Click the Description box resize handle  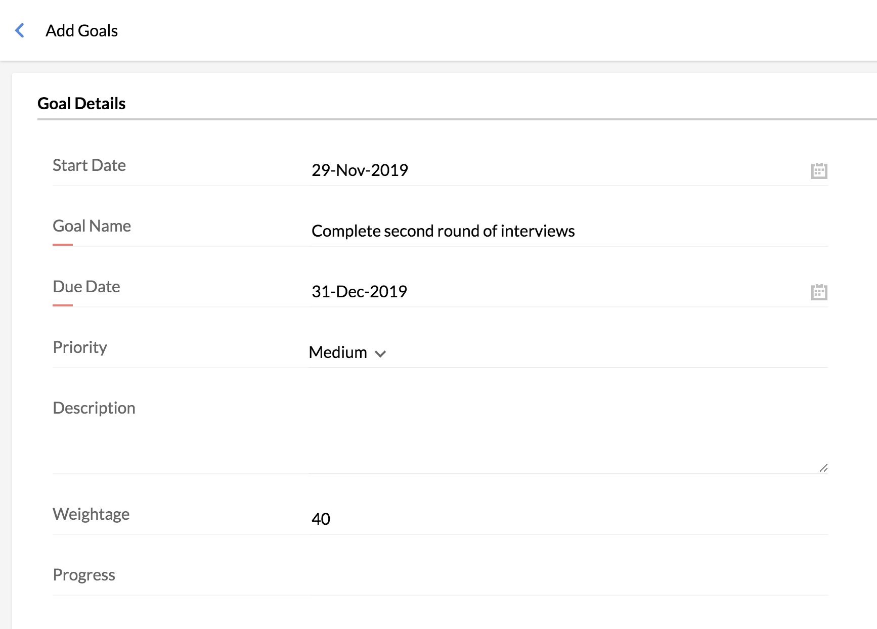pos(823,468)
